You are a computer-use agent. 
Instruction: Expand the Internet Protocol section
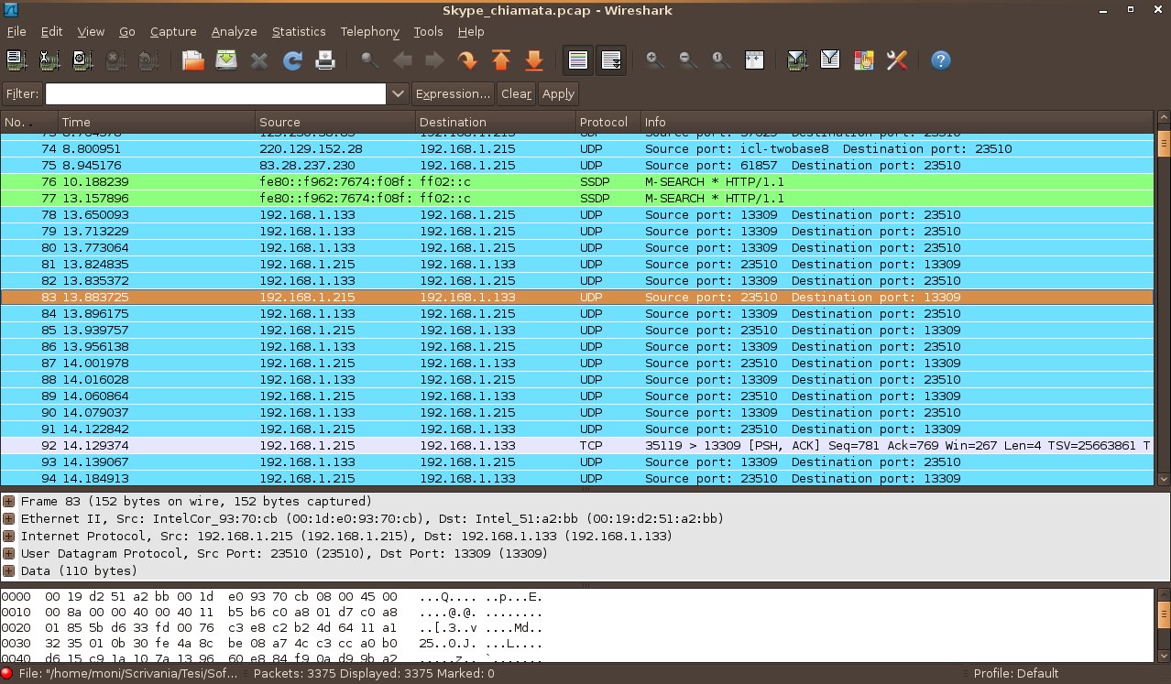point(9,536)
